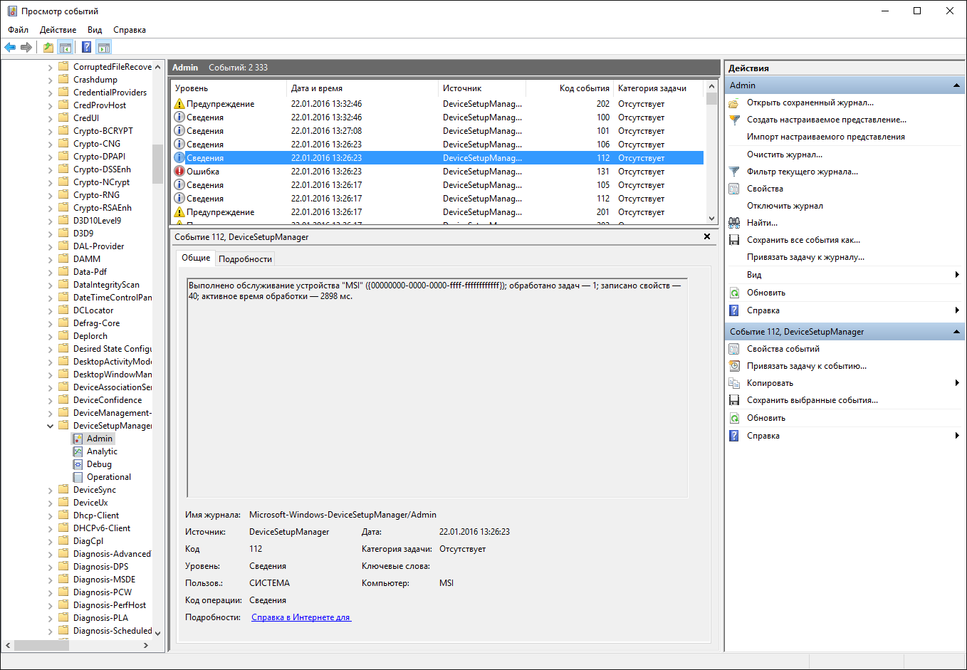Click the open saved log folder icon

point(734,103)
